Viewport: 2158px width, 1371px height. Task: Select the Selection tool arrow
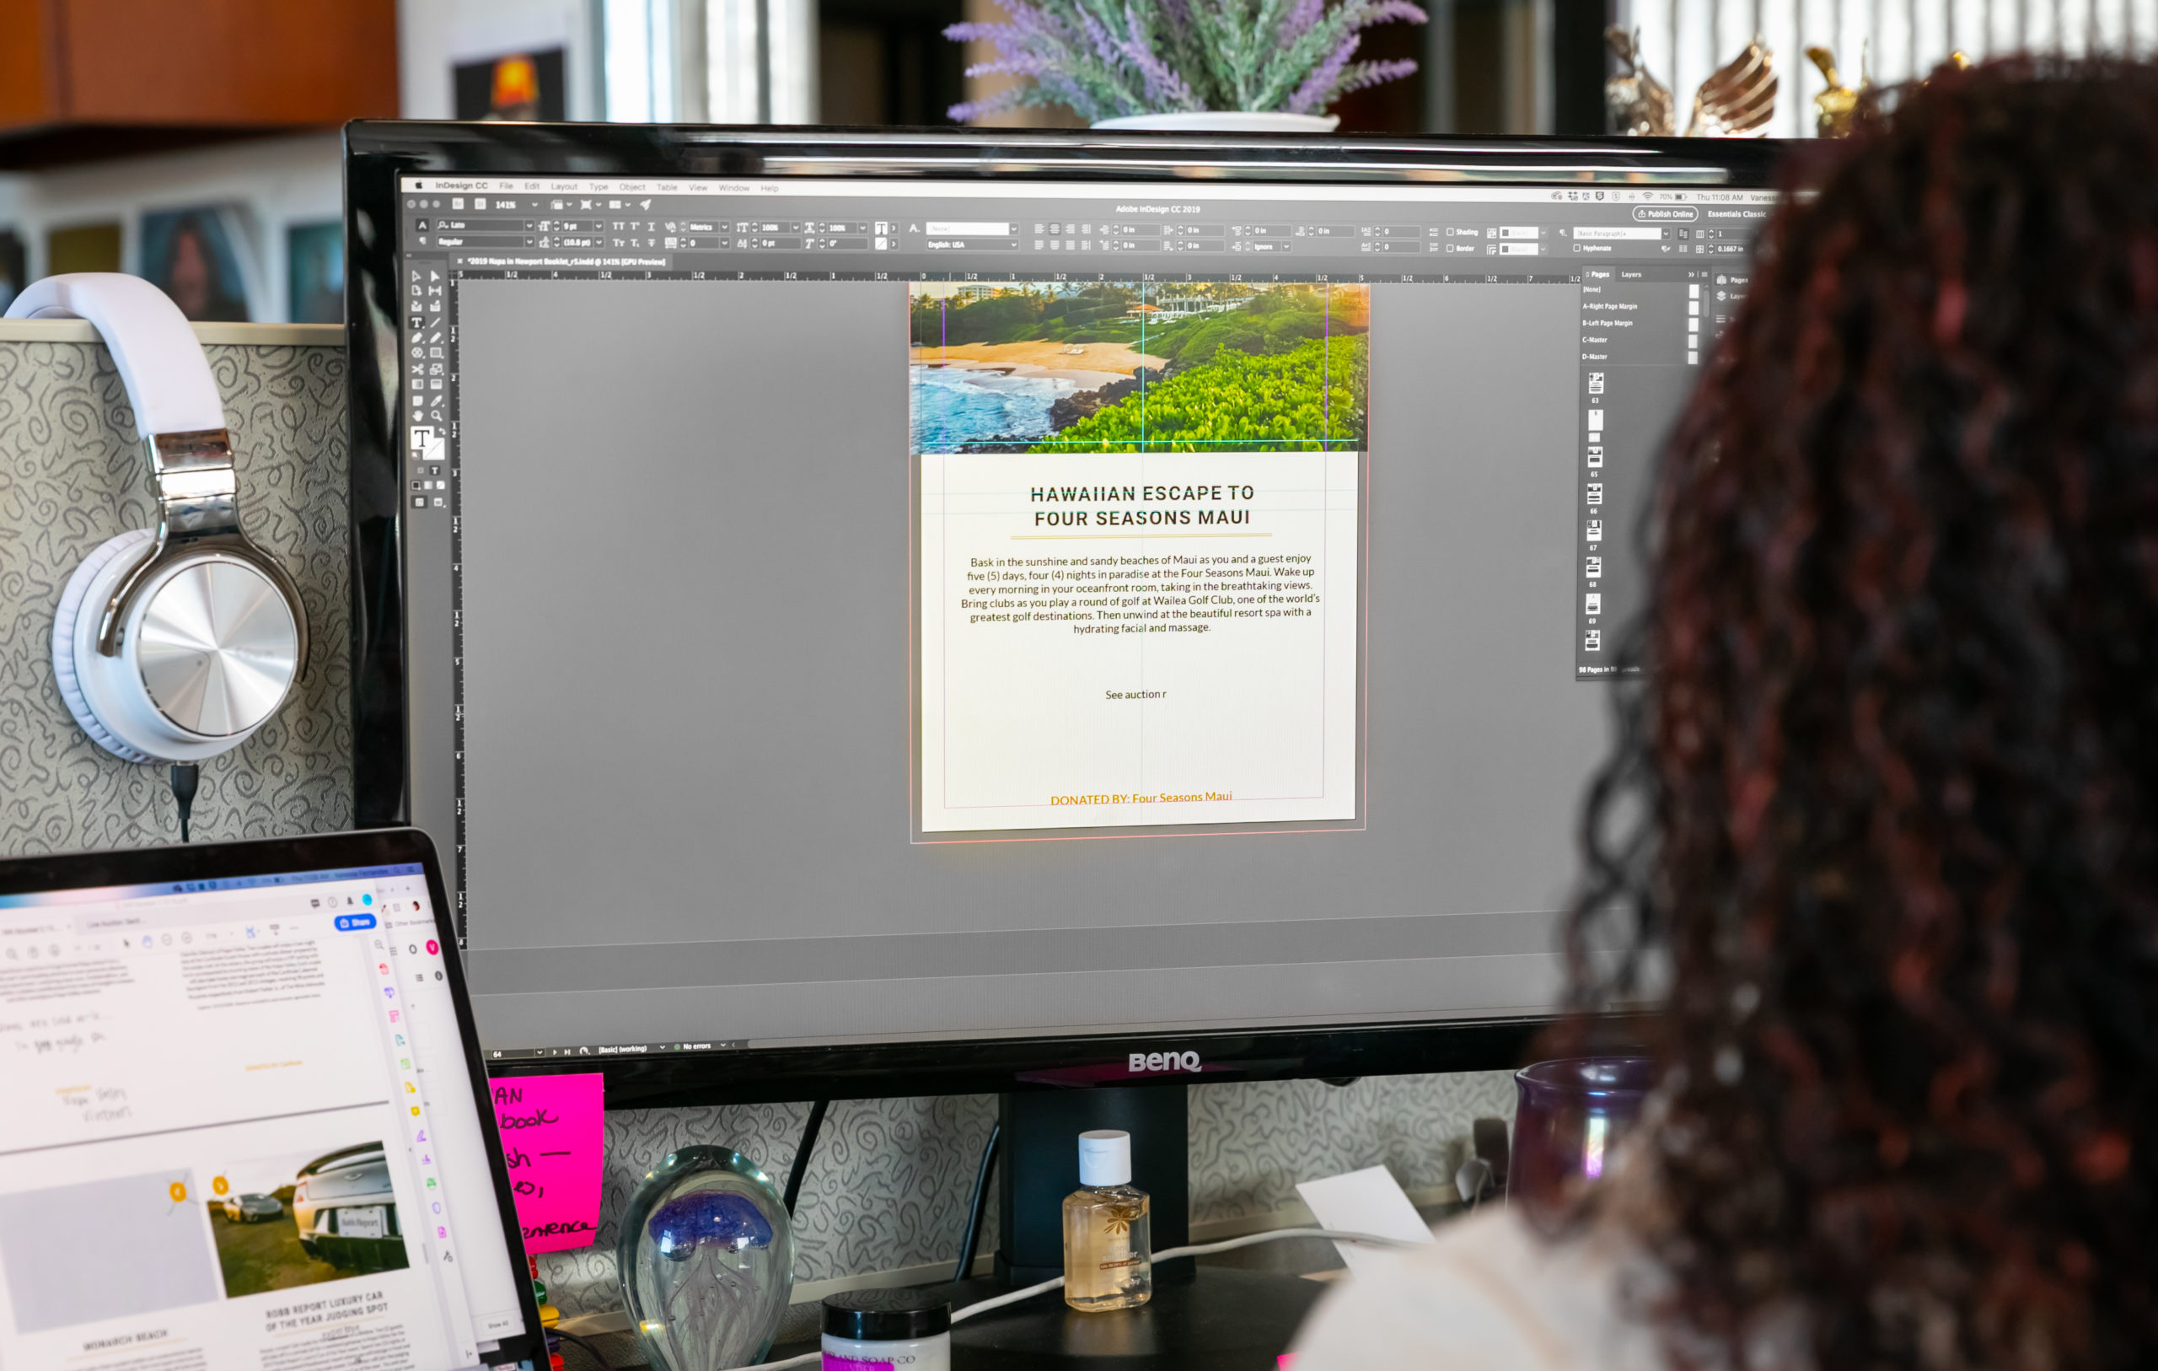(x=416, y=275)
